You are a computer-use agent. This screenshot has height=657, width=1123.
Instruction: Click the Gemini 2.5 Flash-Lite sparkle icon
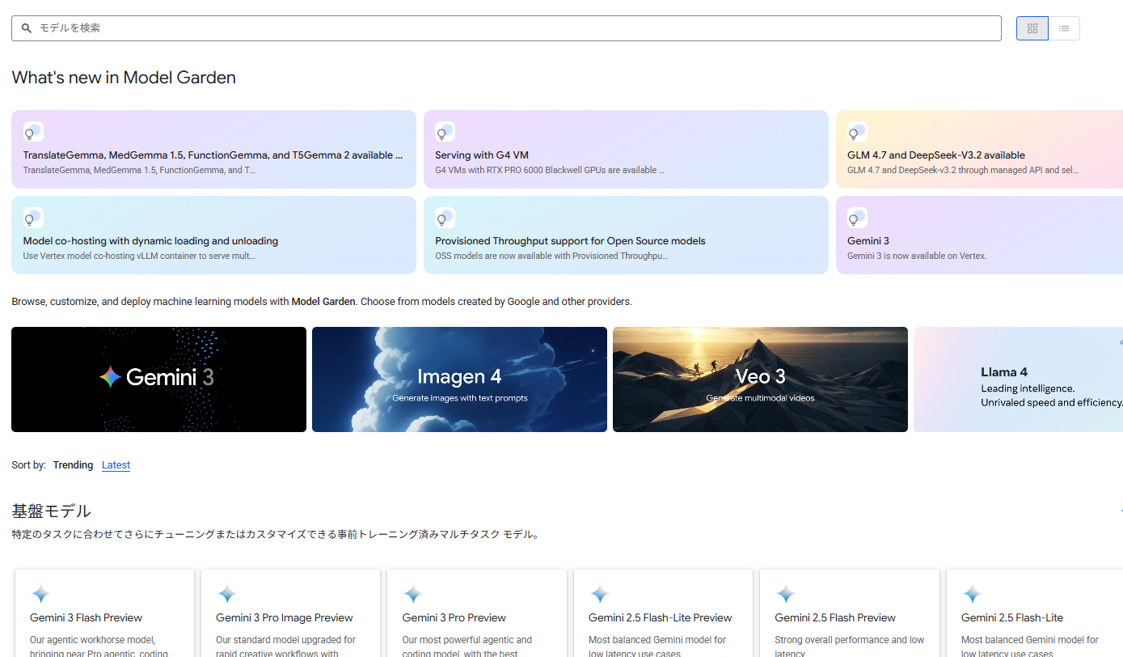coord(972,595)
